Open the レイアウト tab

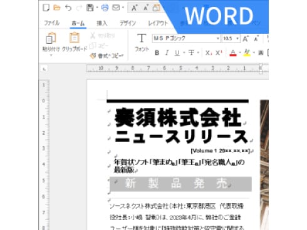(x=158, y=23)
